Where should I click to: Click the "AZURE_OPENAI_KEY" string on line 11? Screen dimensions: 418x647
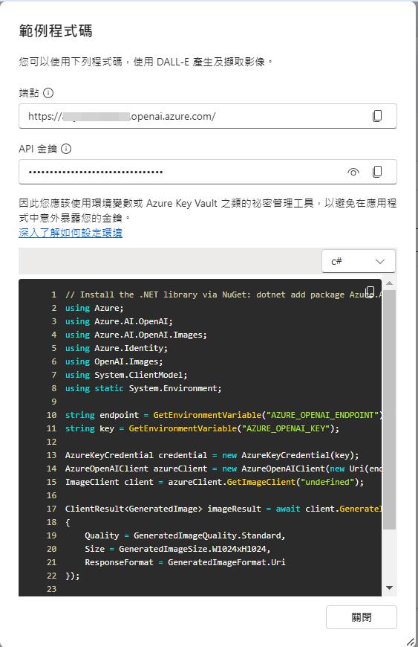coord(287,428)
